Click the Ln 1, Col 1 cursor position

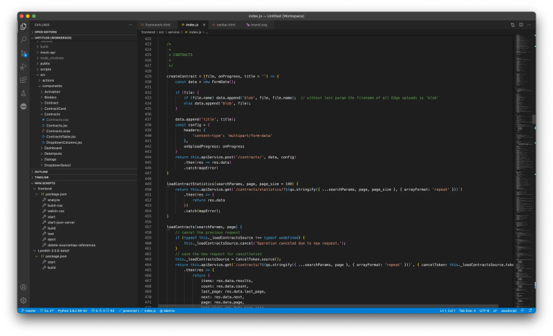tap(447, 310)
